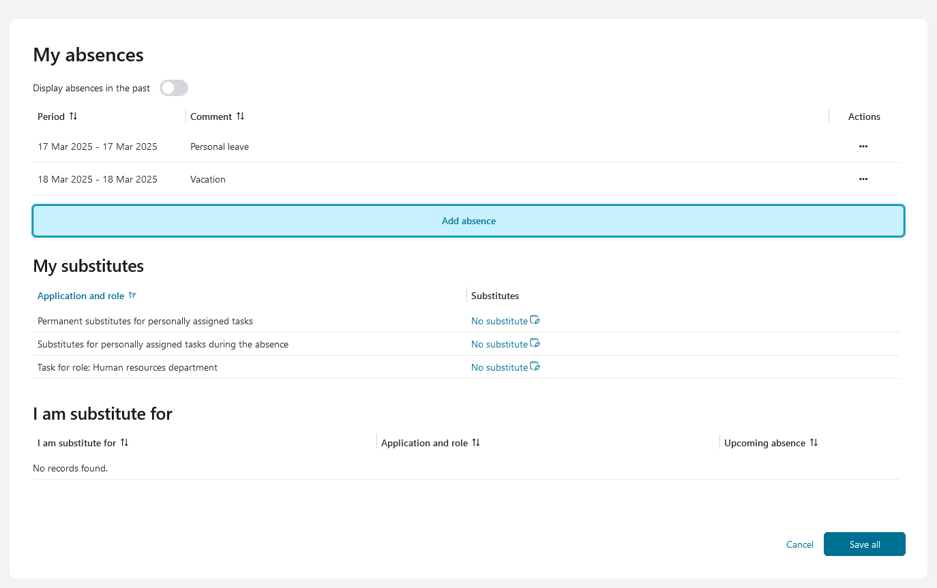Click the Upcoming absence column header text
This screenshot has width=937, height=588.
coord(764,443)
